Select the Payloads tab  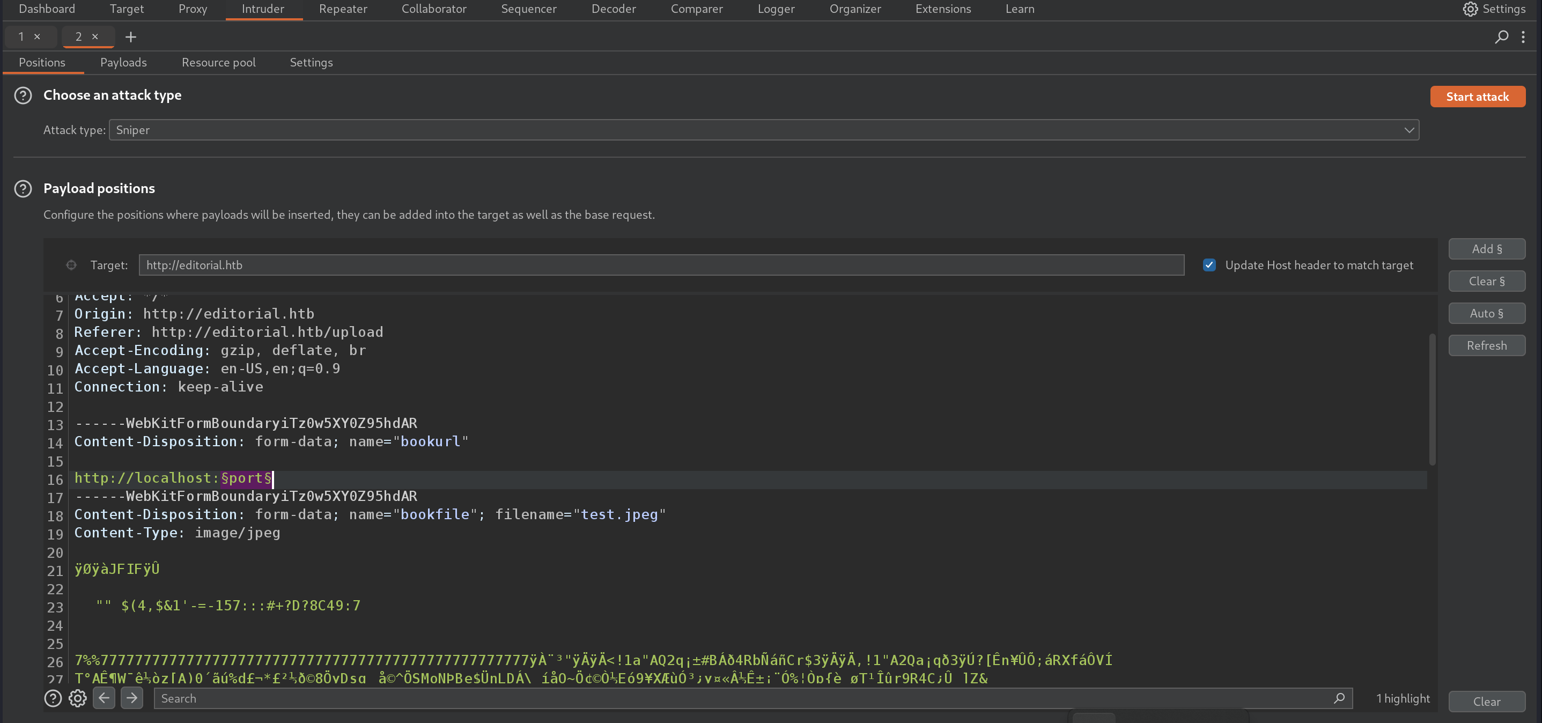coord(123,62)
